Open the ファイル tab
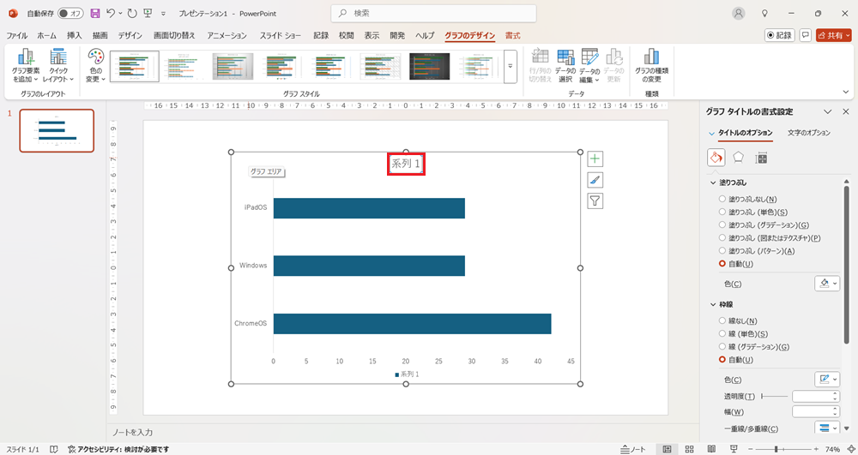Screen dimensions: 858x455 pyautogui.click(x=17, y=35)
